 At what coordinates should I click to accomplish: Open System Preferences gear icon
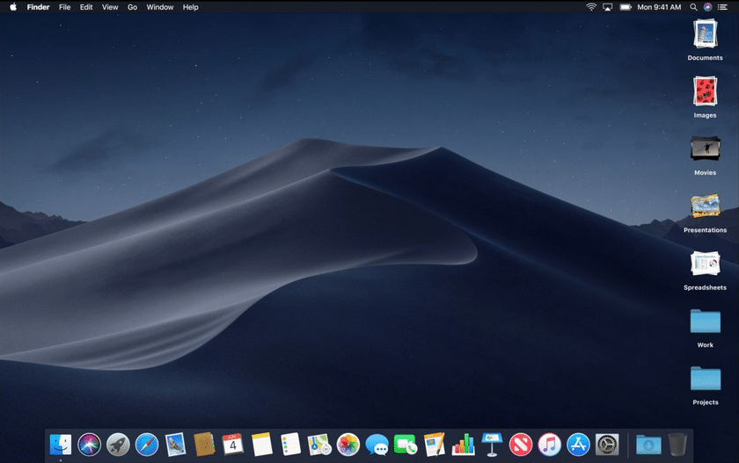[x=607, y=445]
